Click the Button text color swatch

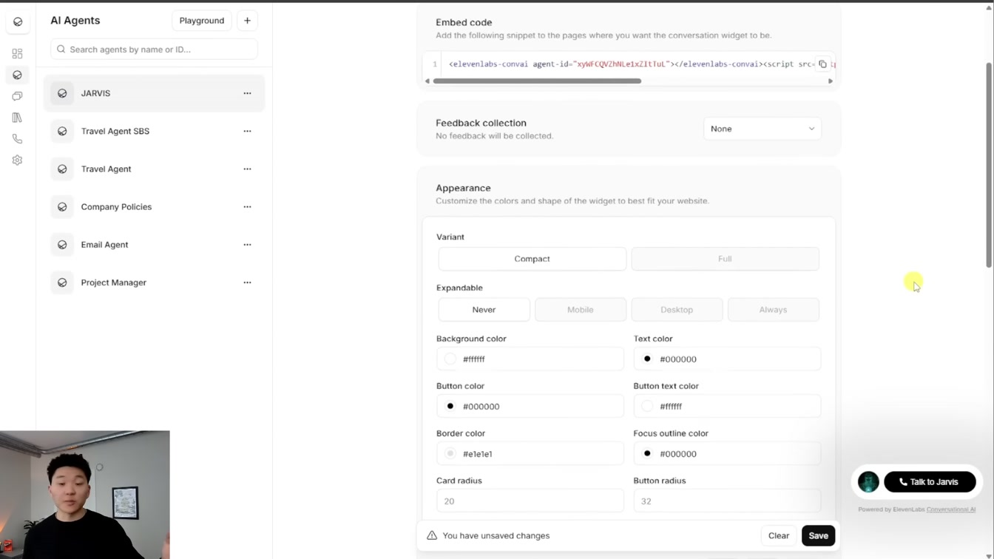(647, 407)
